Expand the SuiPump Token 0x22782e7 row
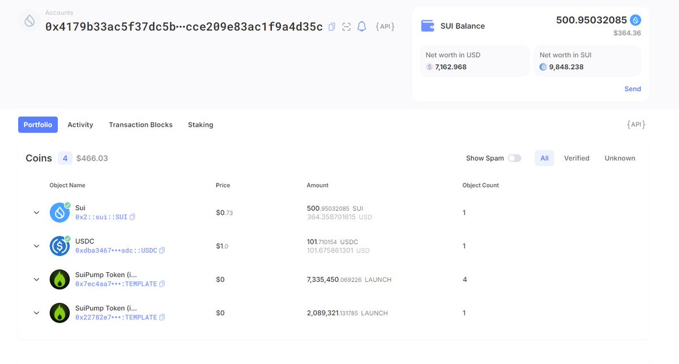 [36, 313]
